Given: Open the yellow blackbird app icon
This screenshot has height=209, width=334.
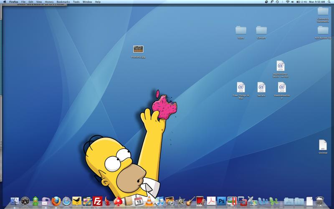Looking at the screenshot, I should pos(77,201).
